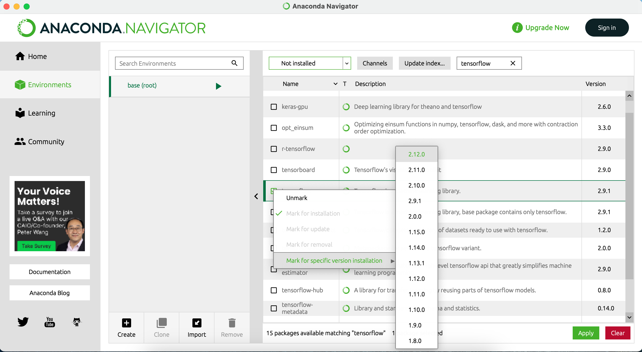Open Anaconda's YouTube channel

click(50, 322)
